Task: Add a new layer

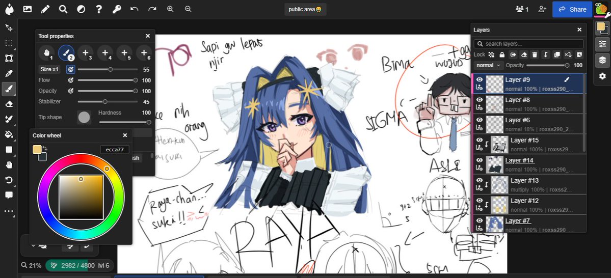Action: click(579, 54)
